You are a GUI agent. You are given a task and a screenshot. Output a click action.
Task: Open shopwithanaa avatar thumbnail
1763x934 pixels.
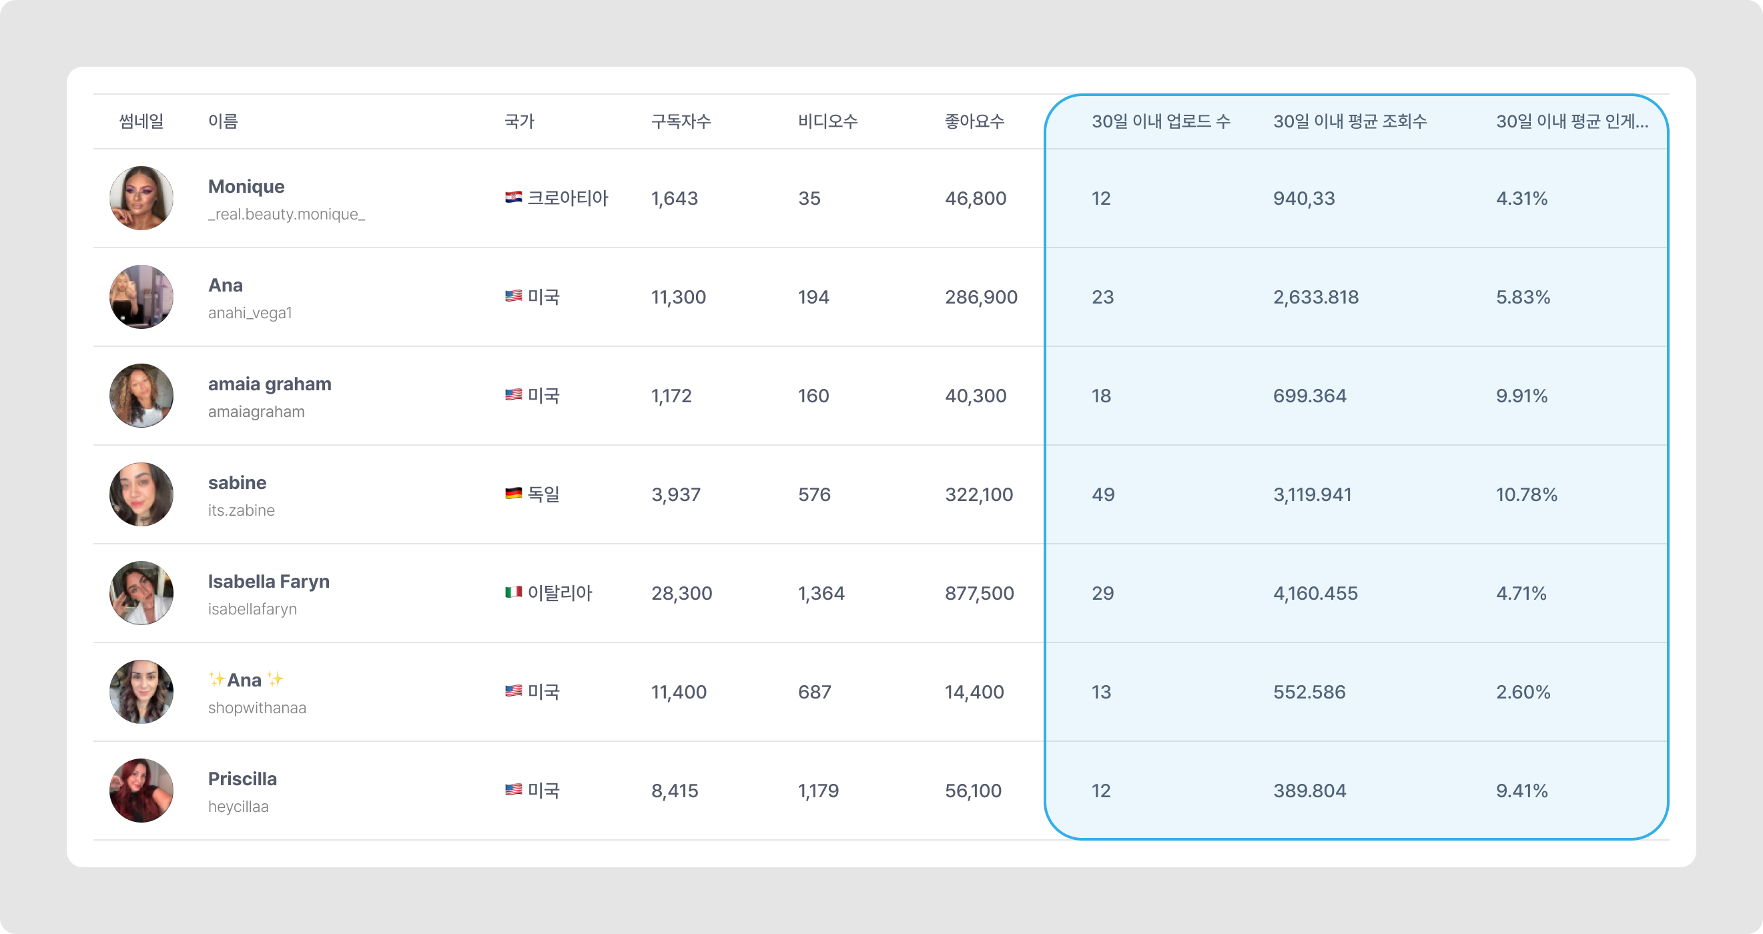click(141, 692)
